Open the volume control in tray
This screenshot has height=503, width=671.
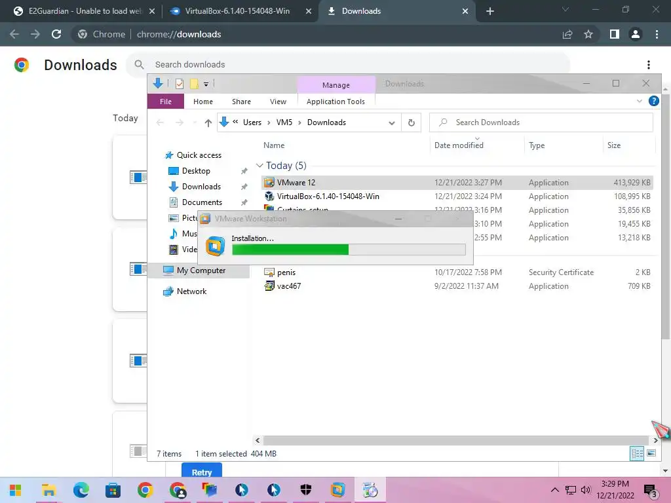coord(586,490)
